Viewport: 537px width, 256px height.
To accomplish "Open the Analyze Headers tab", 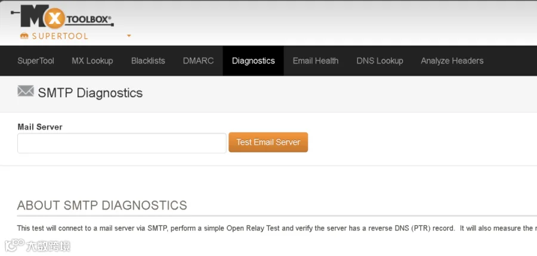I will 452,61.
